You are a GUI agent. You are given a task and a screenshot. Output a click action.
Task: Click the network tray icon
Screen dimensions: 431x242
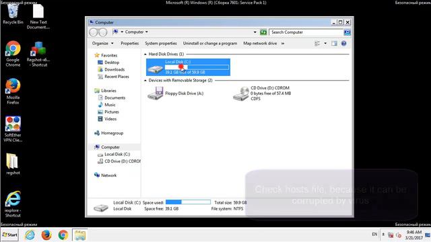pyautogui.click(x=391, y=235)
